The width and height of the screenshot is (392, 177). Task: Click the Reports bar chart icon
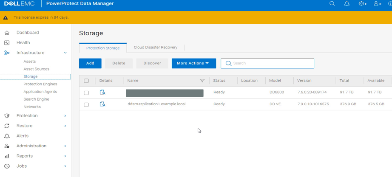[x=7, y=156]
